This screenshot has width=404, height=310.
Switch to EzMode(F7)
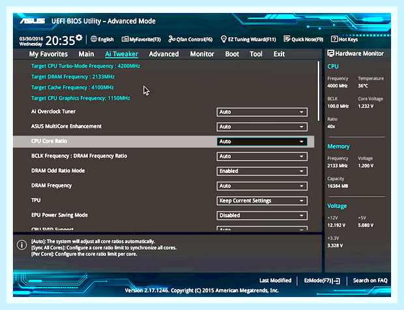[x=322, y=281]
